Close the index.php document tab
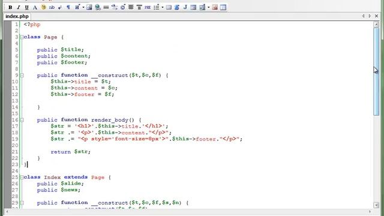This screenshot has height=216, width=384. click(x=377, y=16)
